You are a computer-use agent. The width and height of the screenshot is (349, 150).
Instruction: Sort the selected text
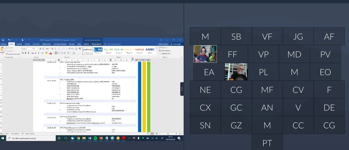[x=76, y=49]
